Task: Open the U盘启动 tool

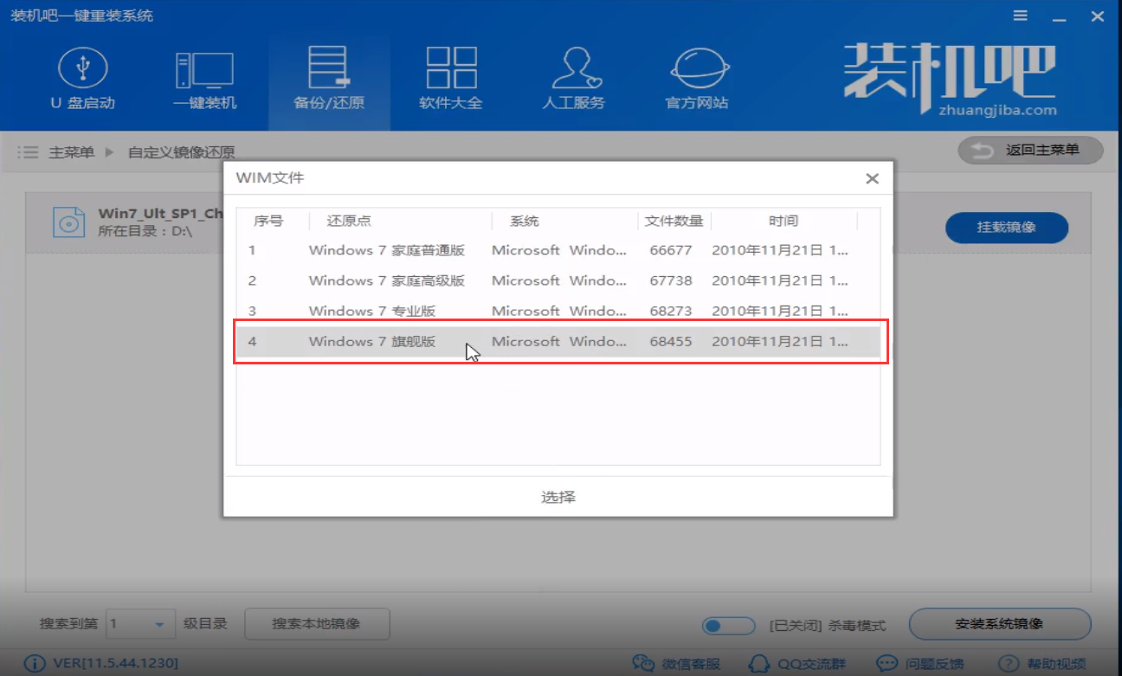Action: pyautogui.click(x=82, y=78)
